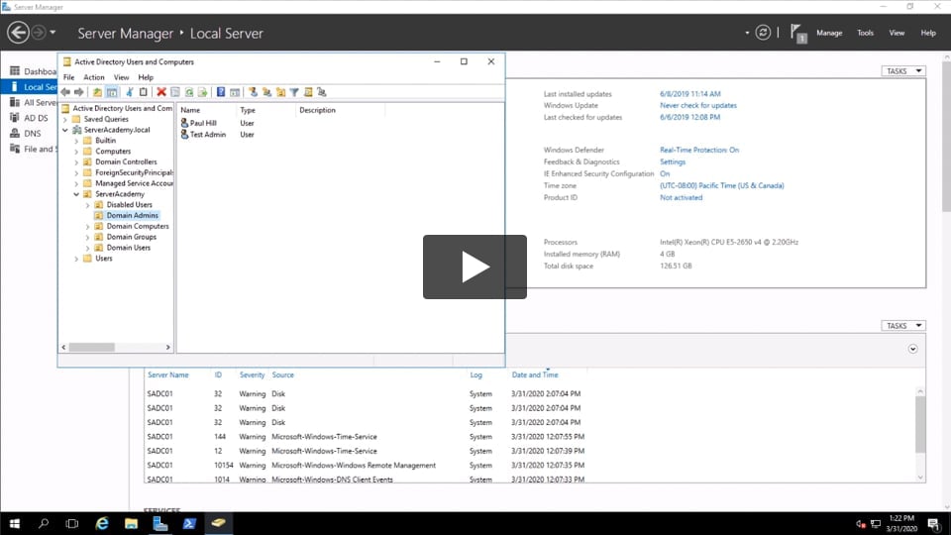Click the red Delete icon in toolbar
This screenshot has height=535, width=951.
click(161, 92)
